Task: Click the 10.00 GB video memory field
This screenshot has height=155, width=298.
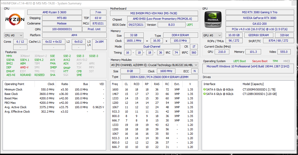Action: coord(234,35)
